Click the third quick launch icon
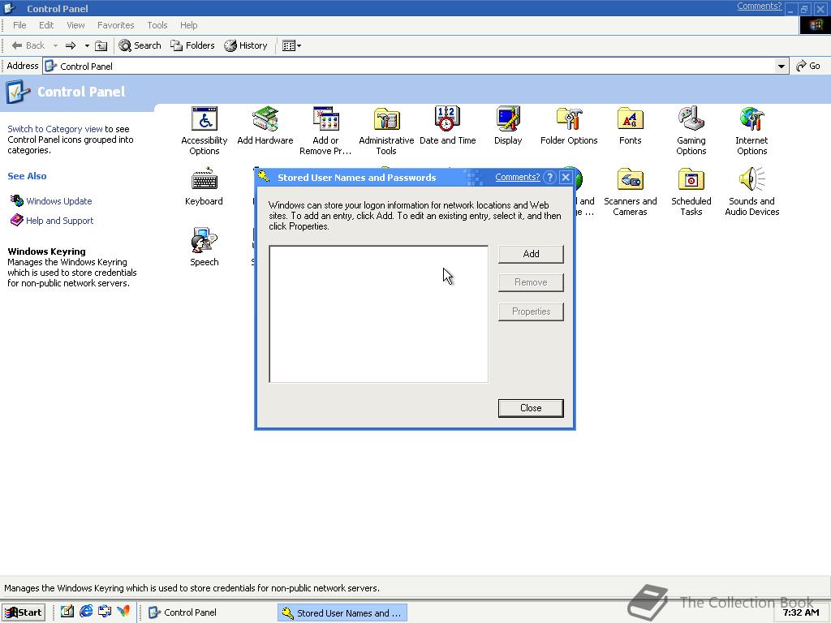Image resolution: width=831 pixels, height=623 pixels. pyautogui.click(x=105, y=612)
